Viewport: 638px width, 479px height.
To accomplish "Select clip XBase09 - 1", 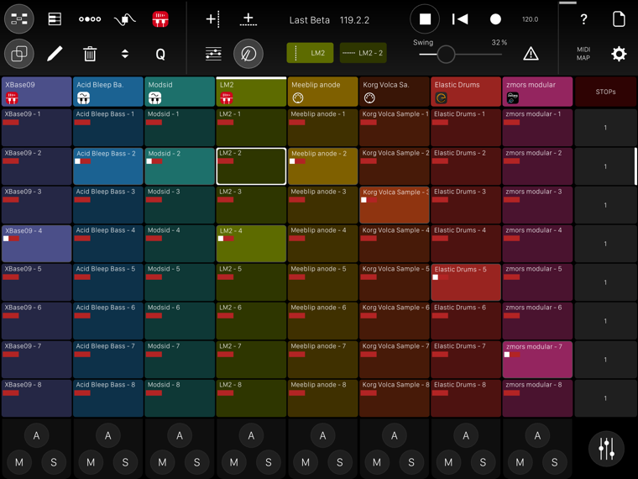I will tap(37, 128).
